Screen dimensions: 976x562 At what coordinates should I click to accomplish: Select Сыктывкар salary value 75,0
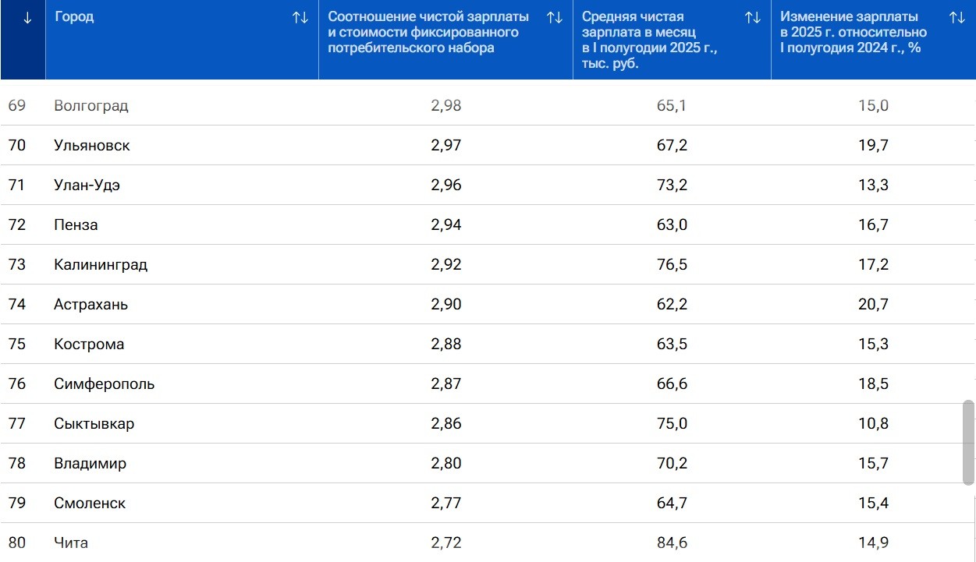672,424
